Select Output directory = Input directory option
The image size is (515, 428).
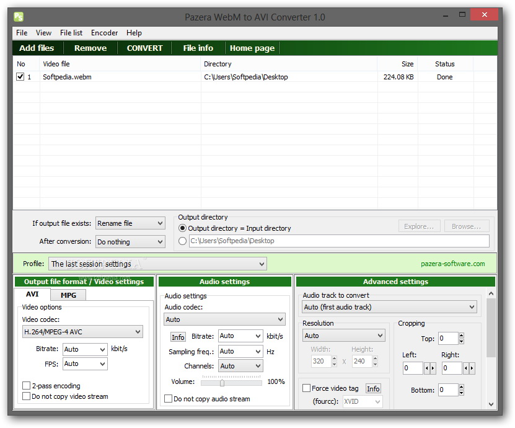[x=182, y=228]
